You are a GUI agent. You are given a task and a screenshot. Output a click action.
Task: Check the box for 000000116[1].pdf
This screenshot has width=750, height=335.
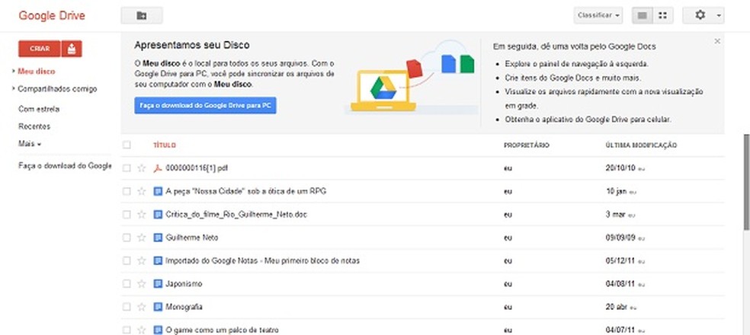click(127, 168)
